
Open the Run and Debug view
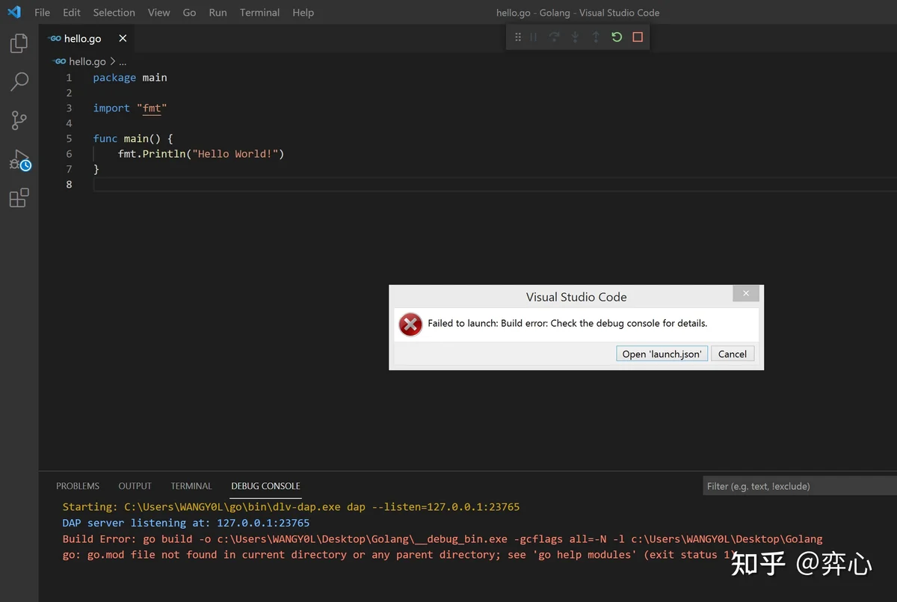(x=19, y=160)
